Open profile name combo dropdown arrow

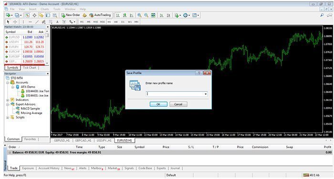(x=206, y=94)
